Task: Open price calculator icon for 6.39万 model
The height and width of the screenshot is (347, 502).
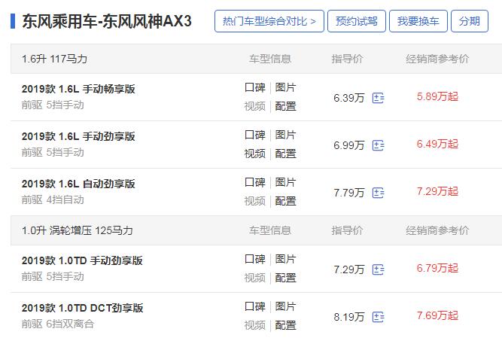Action: coord(378,98)
